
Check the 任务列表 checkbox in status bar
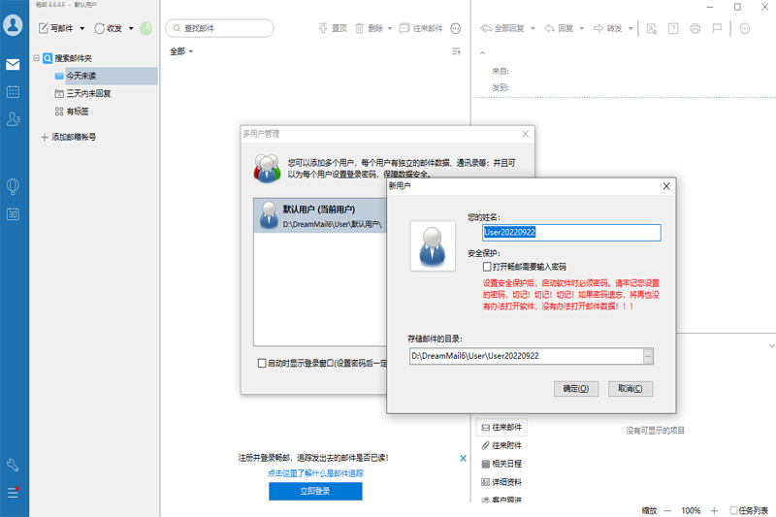pyautogui.click(x=733, y=510)
